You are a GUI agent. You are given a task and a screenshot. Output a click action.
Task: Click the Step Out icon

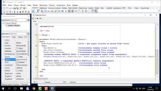28,12
